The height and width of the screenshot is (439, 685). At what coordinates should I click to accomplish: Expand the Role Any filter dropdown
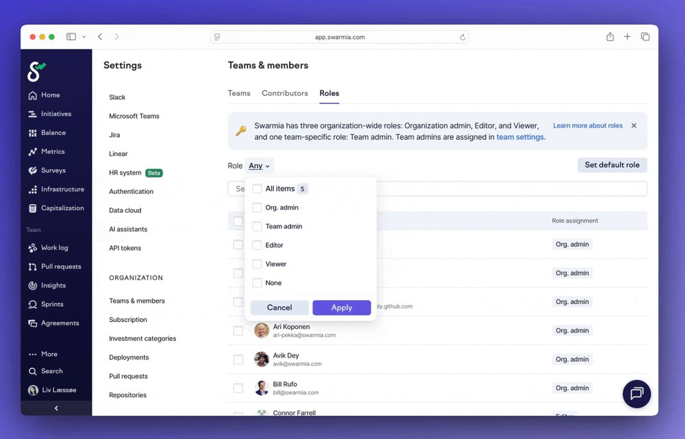(259, 166)
